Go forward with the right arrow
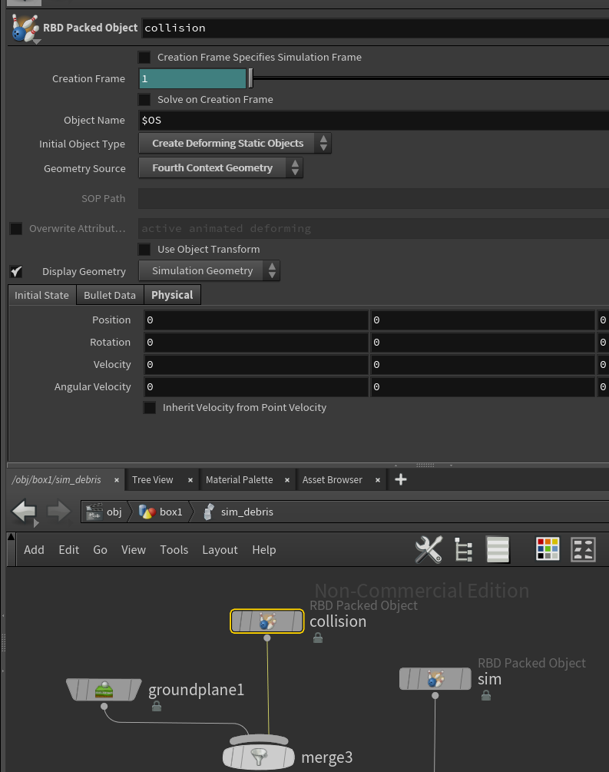Image resolution: width=609 pixels, height=772 pixels. click(58, 511)
